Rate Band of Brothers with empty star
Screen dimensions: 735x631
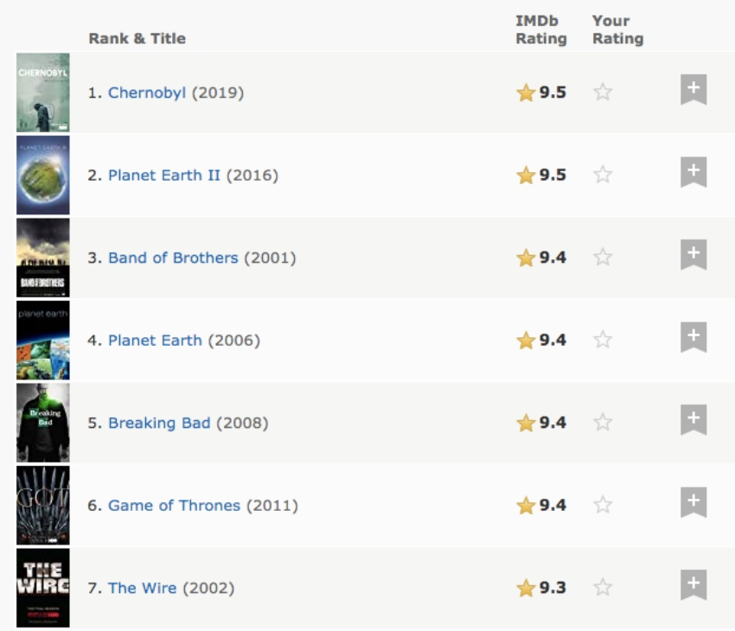tap(603, 258)
